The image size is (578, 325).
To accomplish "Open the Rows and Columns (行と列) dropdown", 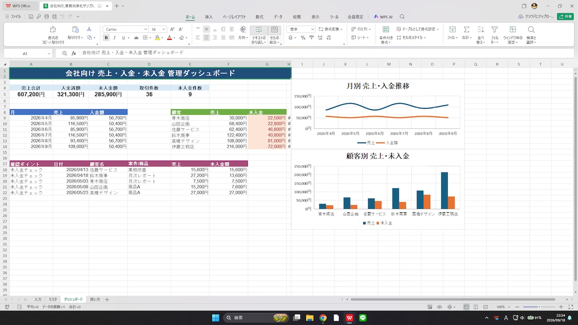I will [x=361, y=29].
